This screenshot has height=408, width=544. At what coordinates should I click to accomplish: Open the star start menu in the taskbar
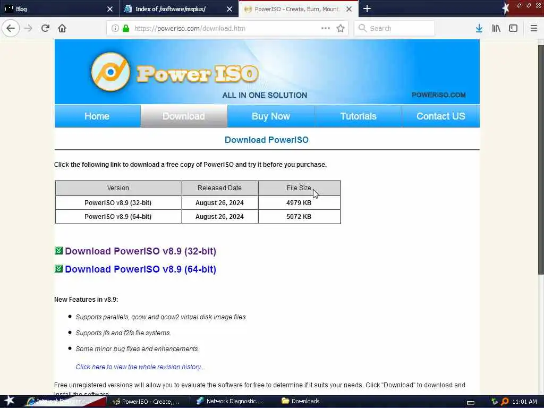(10, 401)
